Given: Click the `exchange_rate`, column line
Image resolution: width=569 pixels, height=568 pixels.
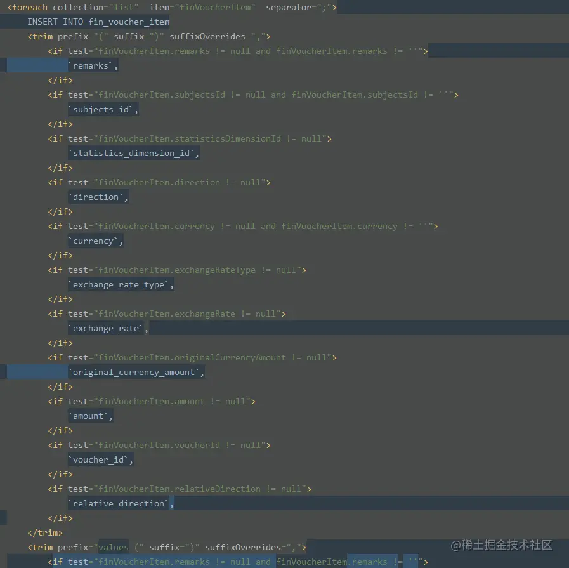Looking at the screenshot, I should point(108,329).
